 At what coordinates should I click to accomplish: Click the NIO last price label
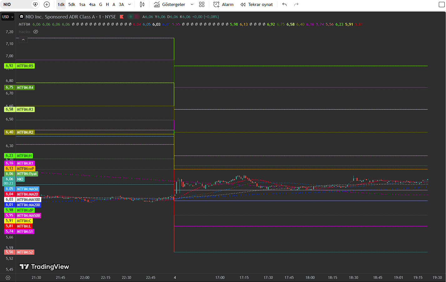(20, 179)
